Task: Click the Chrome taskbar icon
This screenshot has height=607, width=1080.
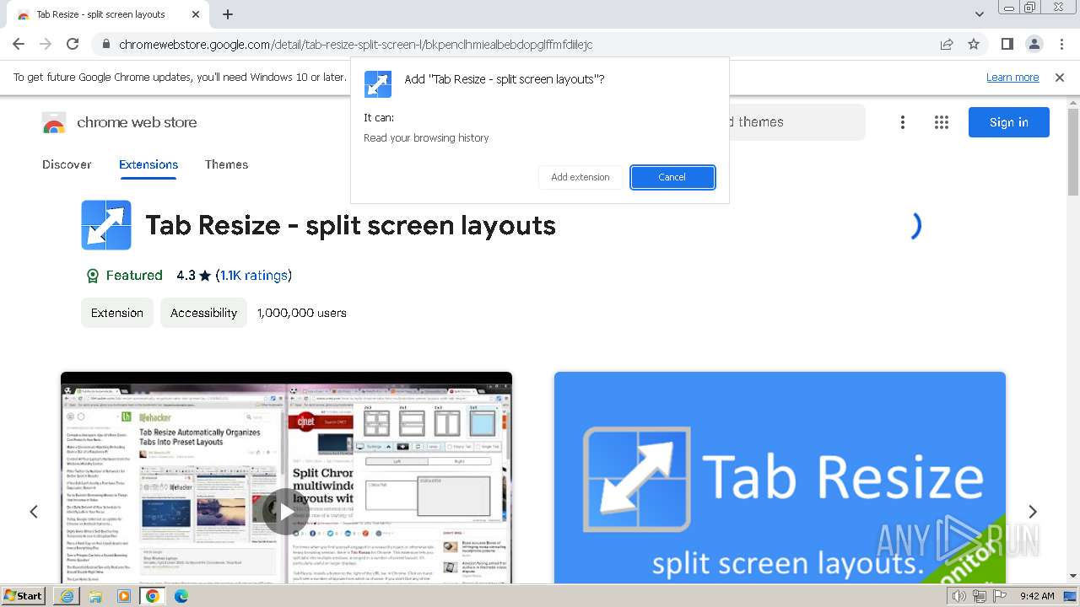Action: pyautogui.click(x=153, y=596)
